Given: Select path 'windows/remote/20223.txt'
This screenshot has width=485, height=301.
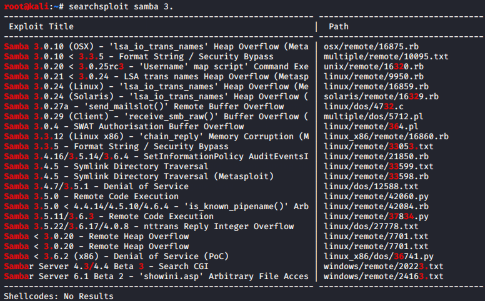Looking at the screenshot, I should pos(383,266).
